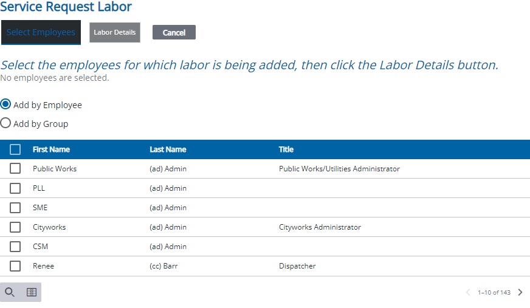This screenshot has width=530, height=308.
Task: Mark the CSM employee checkbox
Action: click(15, 247)
